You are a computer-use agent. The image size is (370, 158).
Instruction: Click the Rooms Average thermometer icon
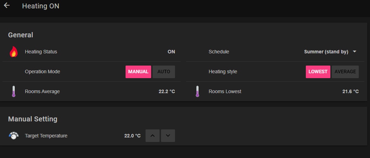coord(14,91)
